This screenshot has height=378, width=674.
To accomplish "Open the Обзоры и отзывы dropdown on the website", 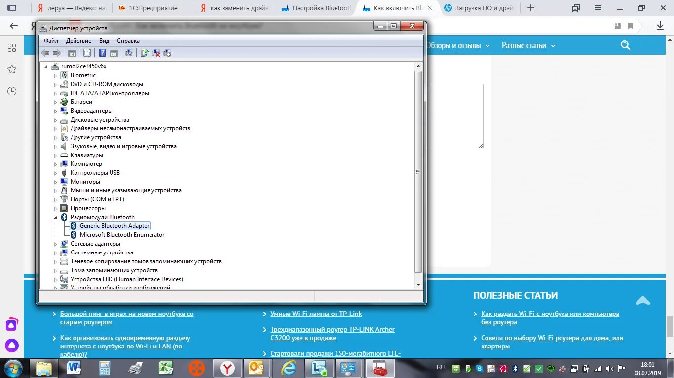I will (x=458, y=45).
